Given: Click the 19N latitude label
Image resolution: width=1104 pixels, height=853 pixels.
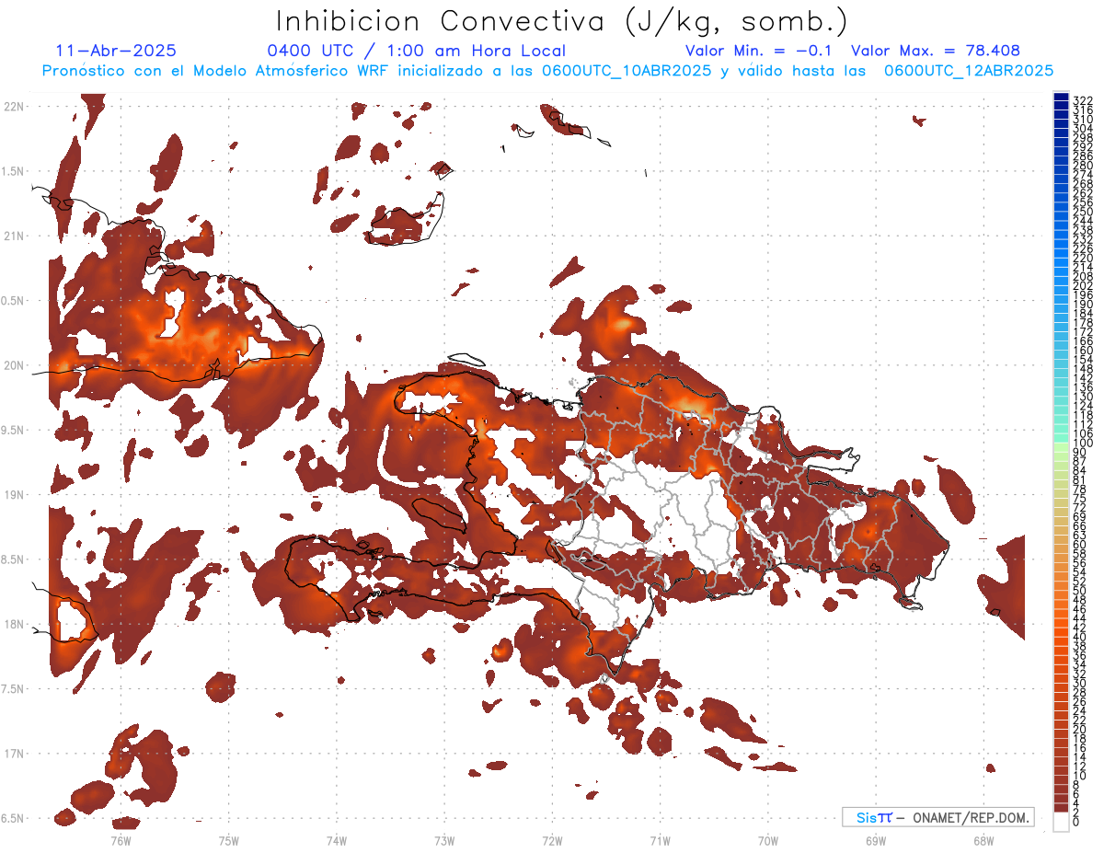Looking at the screenshot, I should pos(14,494).
